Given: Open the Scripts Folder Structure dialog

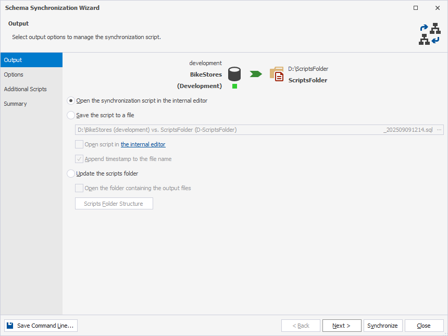Looking at the screenshot, I should pyautogui.click(x=114, y=203).
